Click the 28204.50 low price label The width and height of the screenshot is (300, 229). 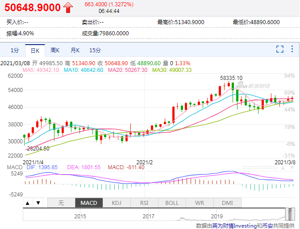(38, 149)
